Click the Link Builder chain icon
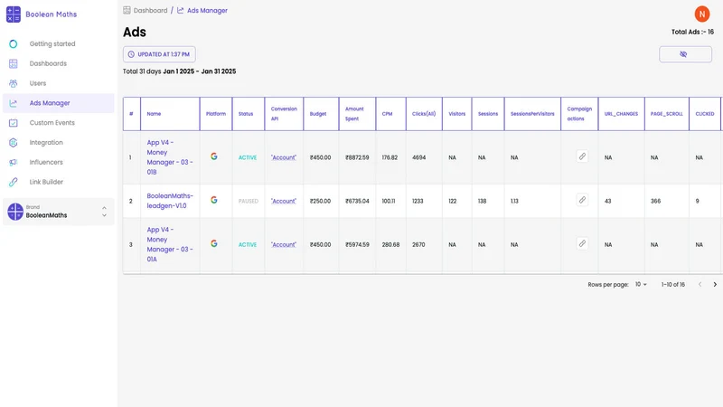Viewport: 723px width, 407px height. tap(14, 182)
